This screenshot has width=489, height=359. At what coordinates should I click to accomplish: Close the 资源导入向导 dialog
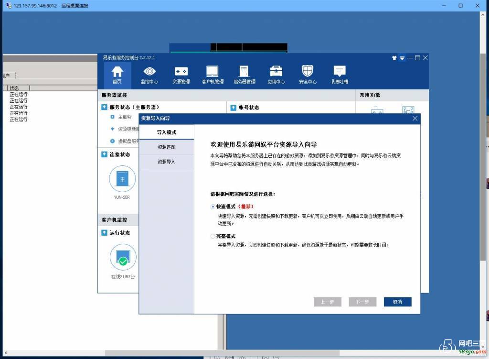pos(415,119)
